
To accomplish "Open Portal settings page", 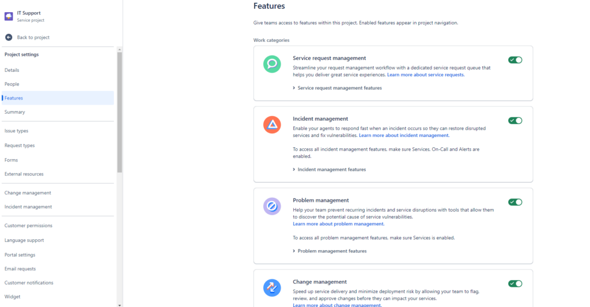I will pos(20,255).
